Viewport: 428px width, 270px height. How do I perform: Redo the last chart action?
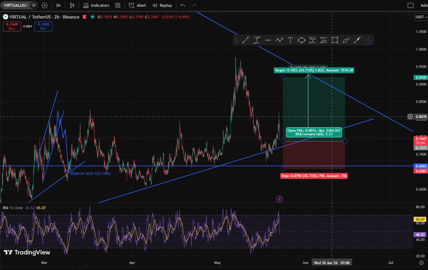tap(194, 5)
